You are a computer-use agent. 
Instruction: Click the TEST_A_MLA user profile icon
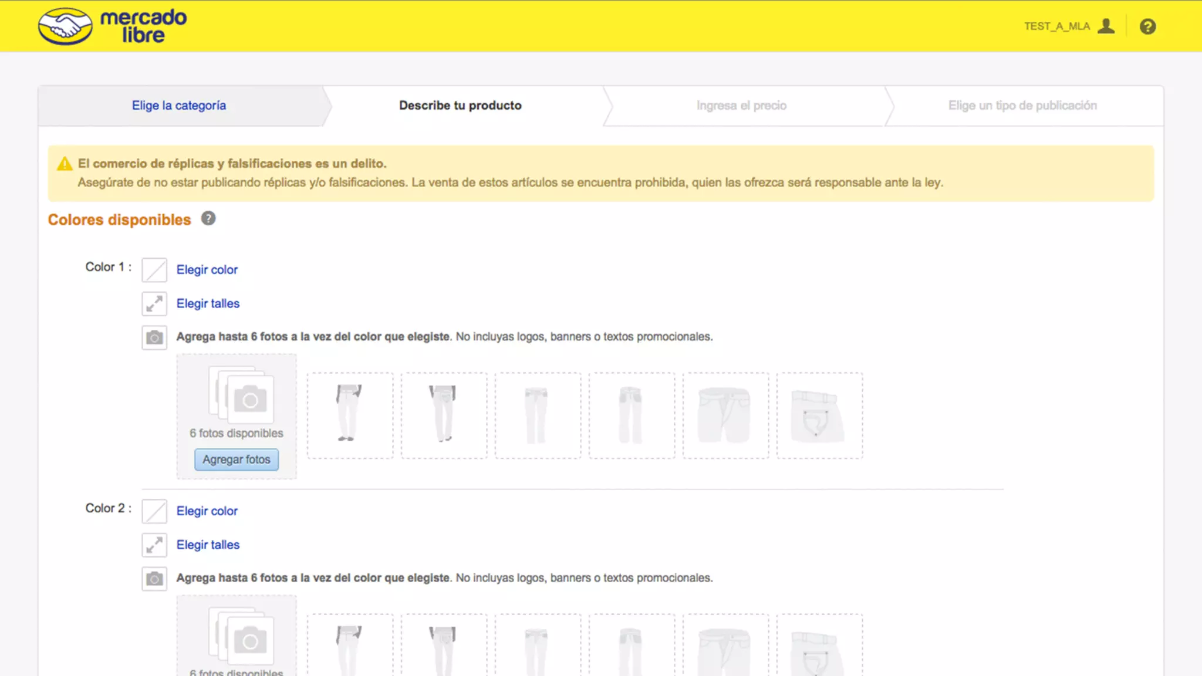[x=1106, y=26]
